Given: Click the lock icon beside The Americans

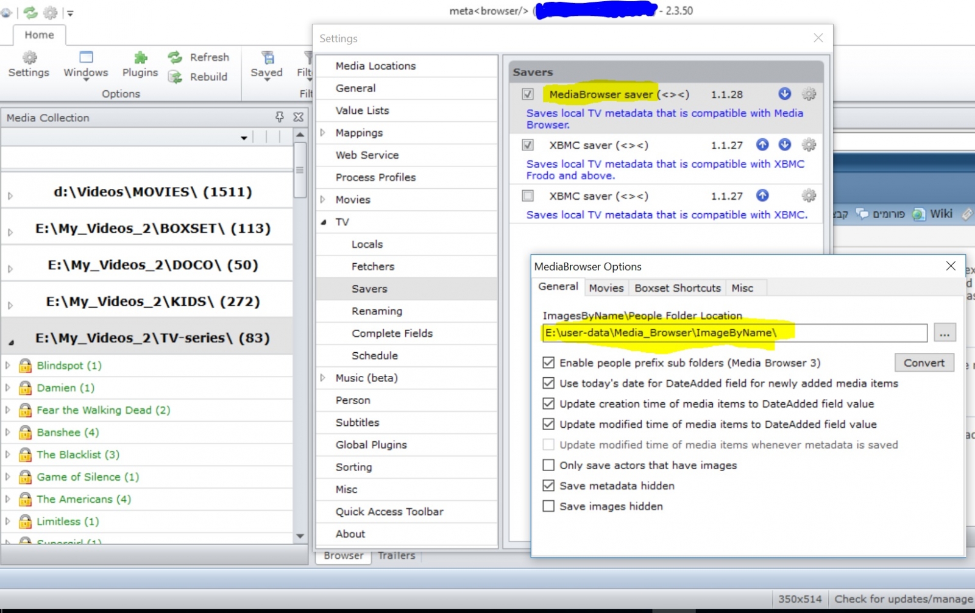Looking at the screenshot, I should (x=25, y=499).
